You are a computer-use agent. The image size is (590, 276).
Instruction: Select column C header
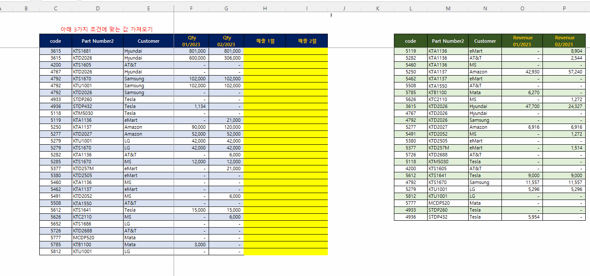click(x=56, y=8)
